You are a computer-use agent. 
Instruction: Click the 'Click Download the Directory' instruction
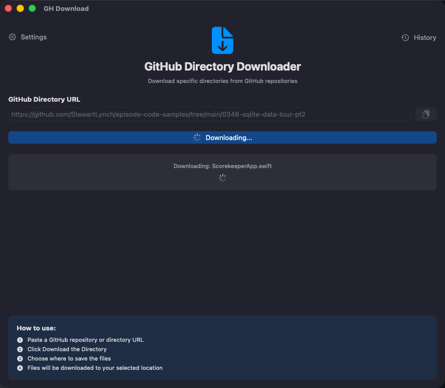(67, 350)
